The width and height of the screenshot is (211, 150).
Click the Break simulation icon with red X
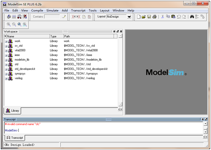pyautogui.click(x=25, y=17)
